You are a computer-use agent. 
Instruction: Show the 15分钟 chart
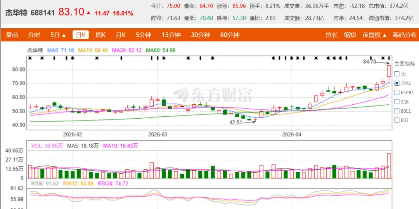coord(171,35)
